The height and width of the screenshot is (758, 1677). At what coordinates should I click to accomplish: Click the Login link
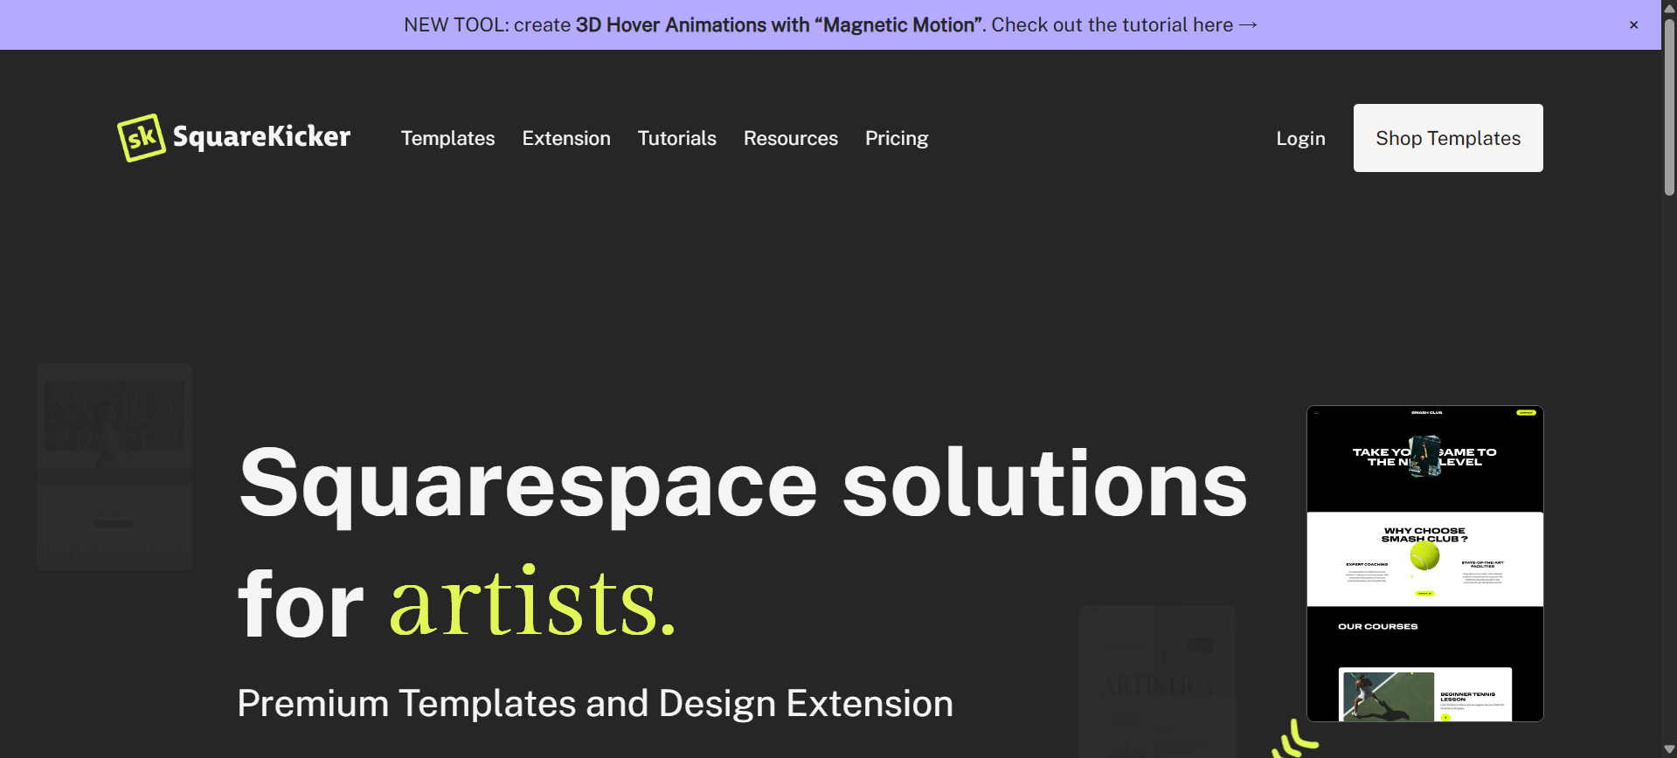click(x=1300, y=138)
